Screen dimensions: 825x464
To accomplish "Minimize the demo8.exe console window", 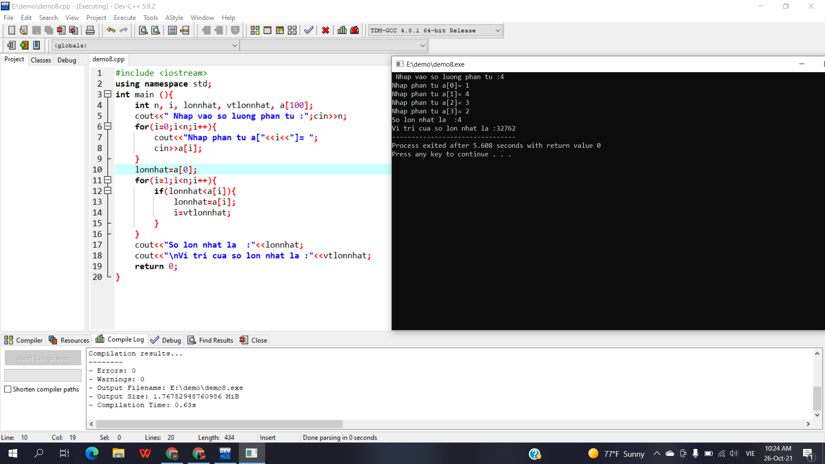I will [x=802, y=64].
